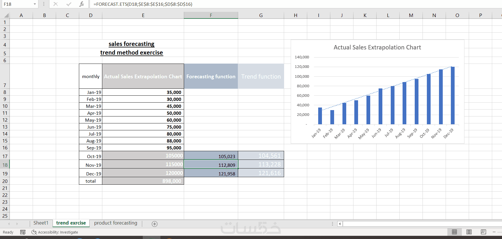Select the total value 898,000 cell
The height and width of the screenshot is (239, 502).
tap(143, 181)
